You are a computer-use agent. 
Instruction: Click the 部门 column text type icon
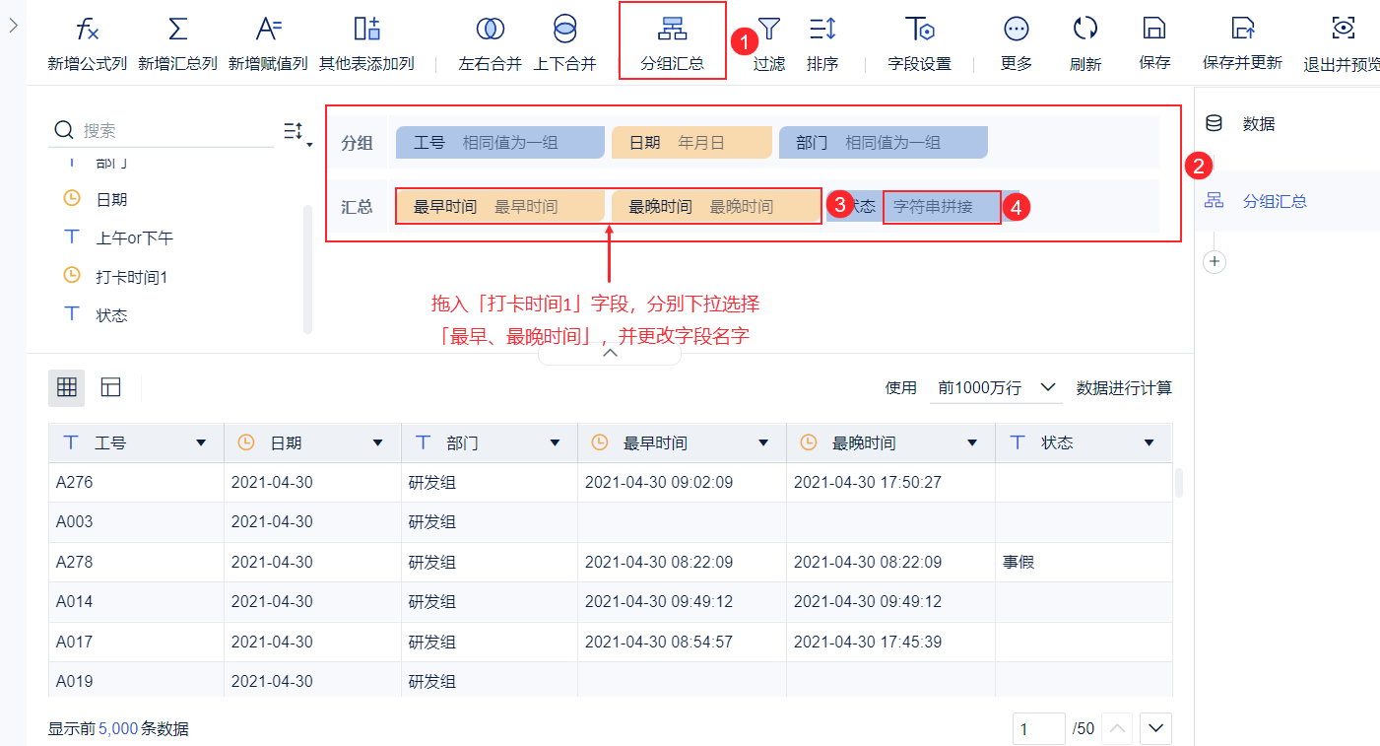424,443
